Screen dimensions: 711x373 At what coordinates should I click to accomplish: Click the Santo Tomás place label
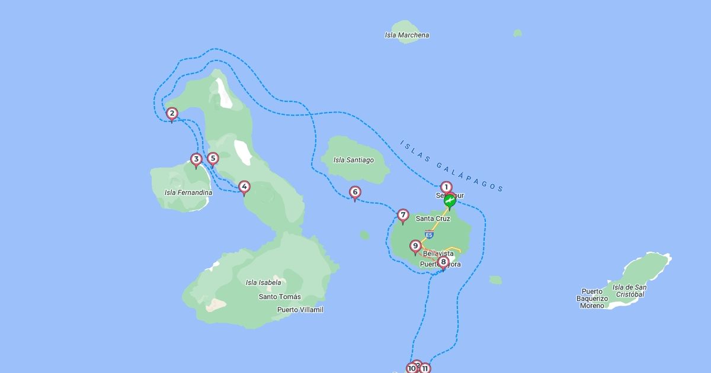click(x=280, y=297)
